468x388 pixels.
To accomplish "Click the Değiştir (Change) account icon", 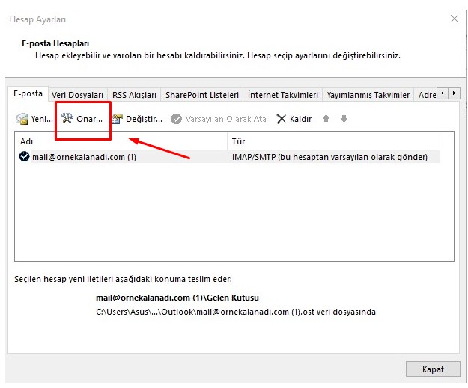I will click(x=117, y=119).
